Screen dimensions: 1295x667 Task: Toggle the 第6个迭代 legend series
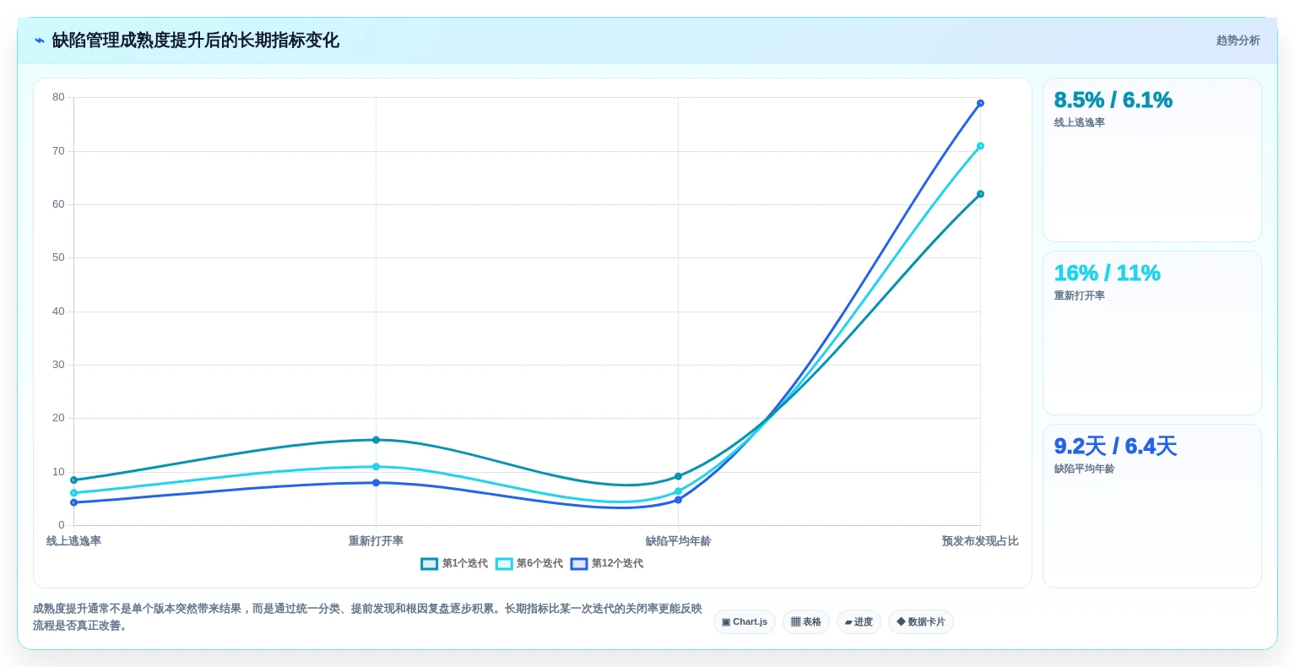pos(529,564)
